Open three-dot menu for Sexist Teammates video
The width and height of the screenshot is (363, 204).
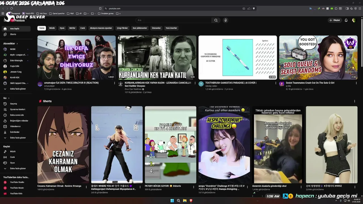[x=356, y=83]
